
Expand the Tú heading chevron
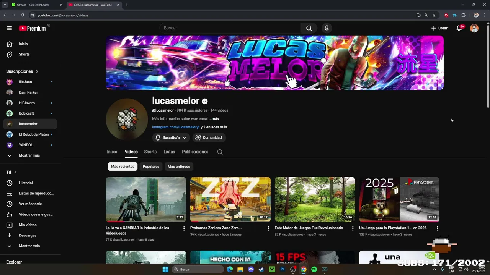pyautogui.click(x=15, y=172)
